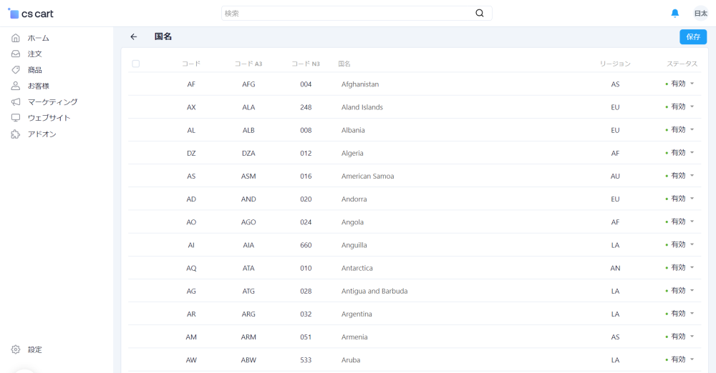Open the ウェブサイト menu item

pos(49,118)
